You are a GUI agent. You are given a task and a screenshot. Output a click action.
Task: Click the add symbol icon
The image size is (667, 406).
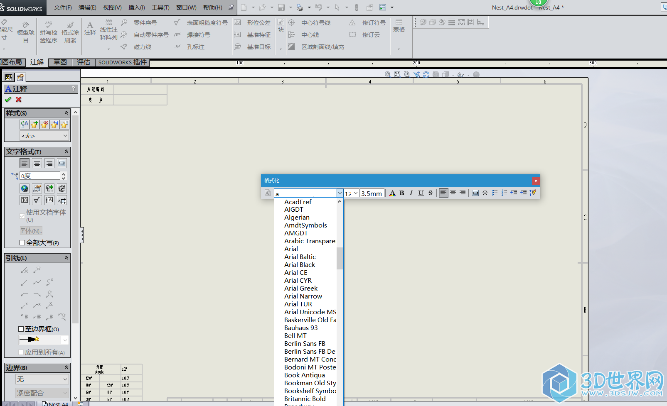pyautogui.click(x=49, y=188)
